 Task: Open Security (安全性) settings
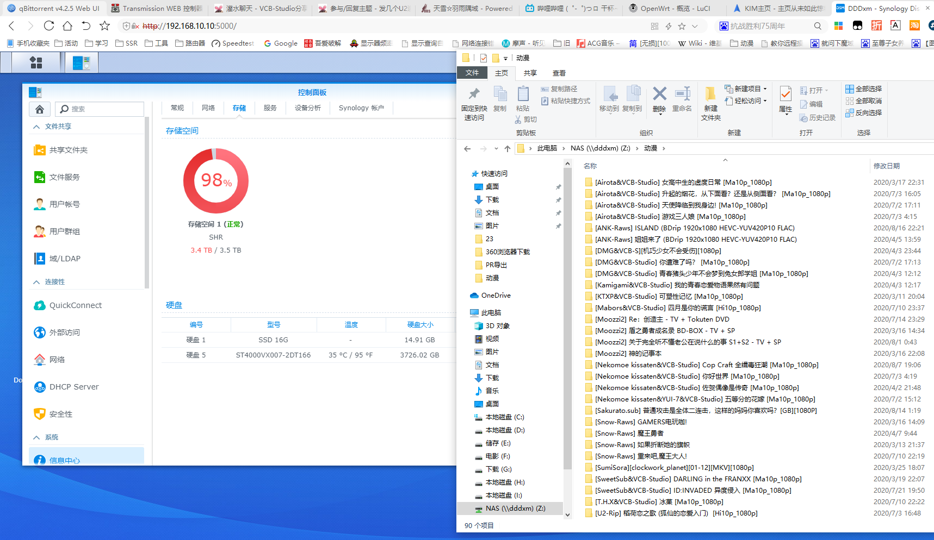pos(53,414)
